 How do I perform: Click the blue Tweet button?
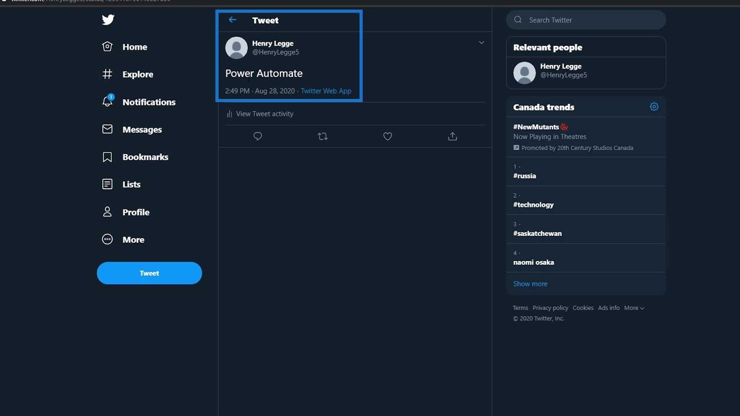[149, 273]
